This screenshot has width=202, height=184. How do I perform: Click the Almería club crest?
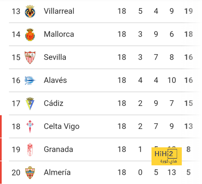coord(30,173)
